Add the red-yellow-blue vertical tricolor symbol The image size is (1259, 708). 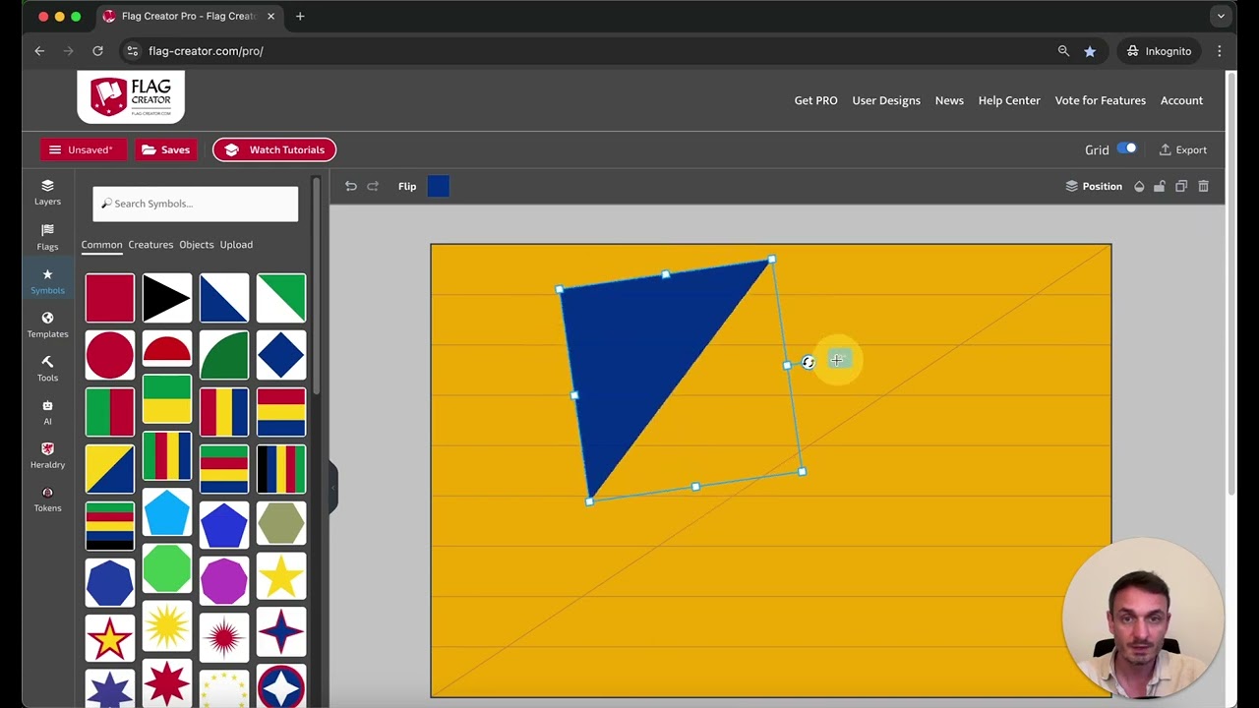click(x=223, y=412)
